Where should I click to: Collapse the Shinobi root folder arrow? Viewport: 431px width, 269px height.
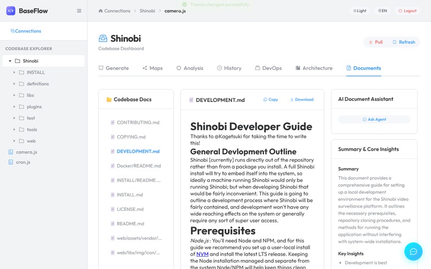tap(10, 61)
